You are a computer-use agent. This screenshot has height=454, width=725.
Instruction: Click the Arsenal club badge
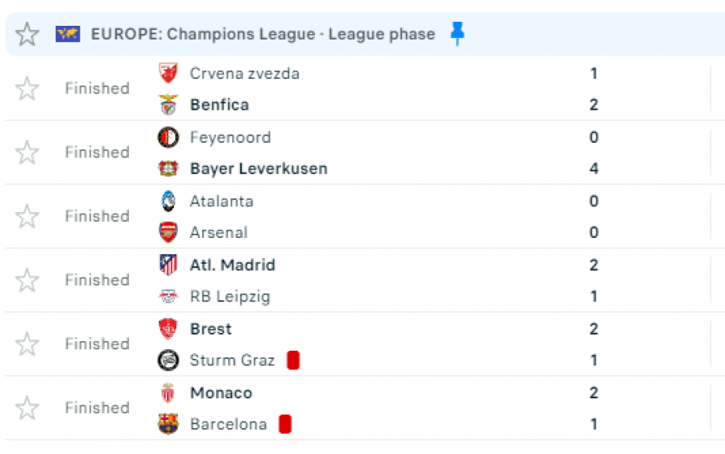pyautogui.click(x=168, y=232)
